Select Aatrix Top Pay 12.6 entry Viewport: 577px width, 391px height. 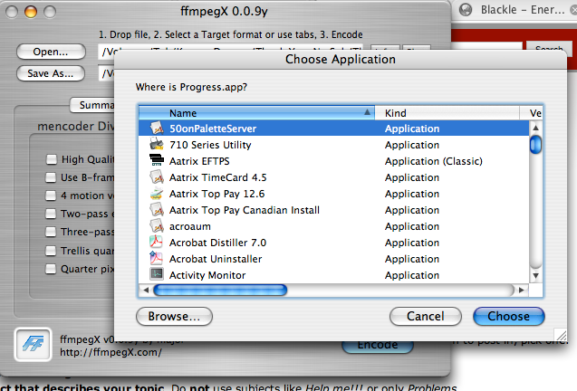click(x=216, y=194)
